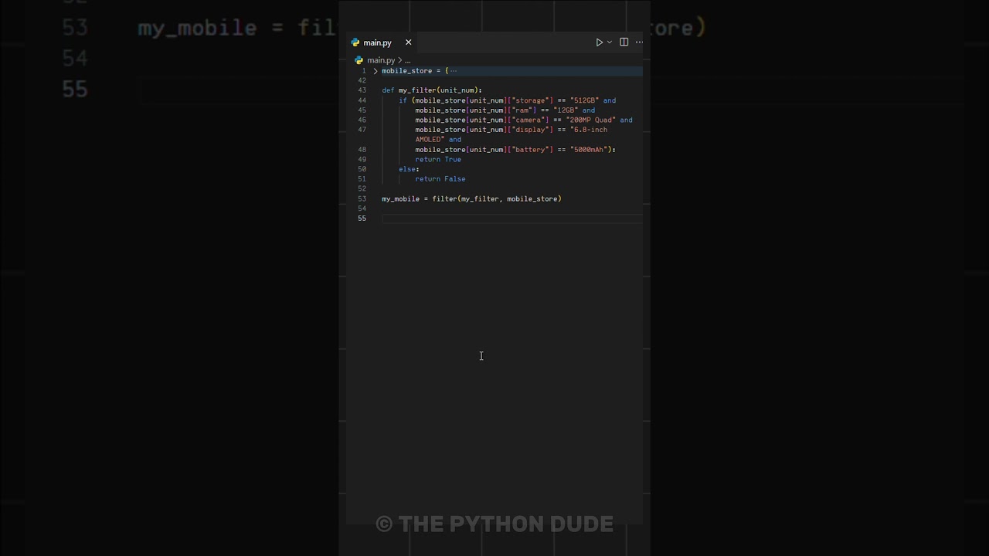Click return True on line 49
This screenshot has height=556, width=989.
click(x=438, y=160)
